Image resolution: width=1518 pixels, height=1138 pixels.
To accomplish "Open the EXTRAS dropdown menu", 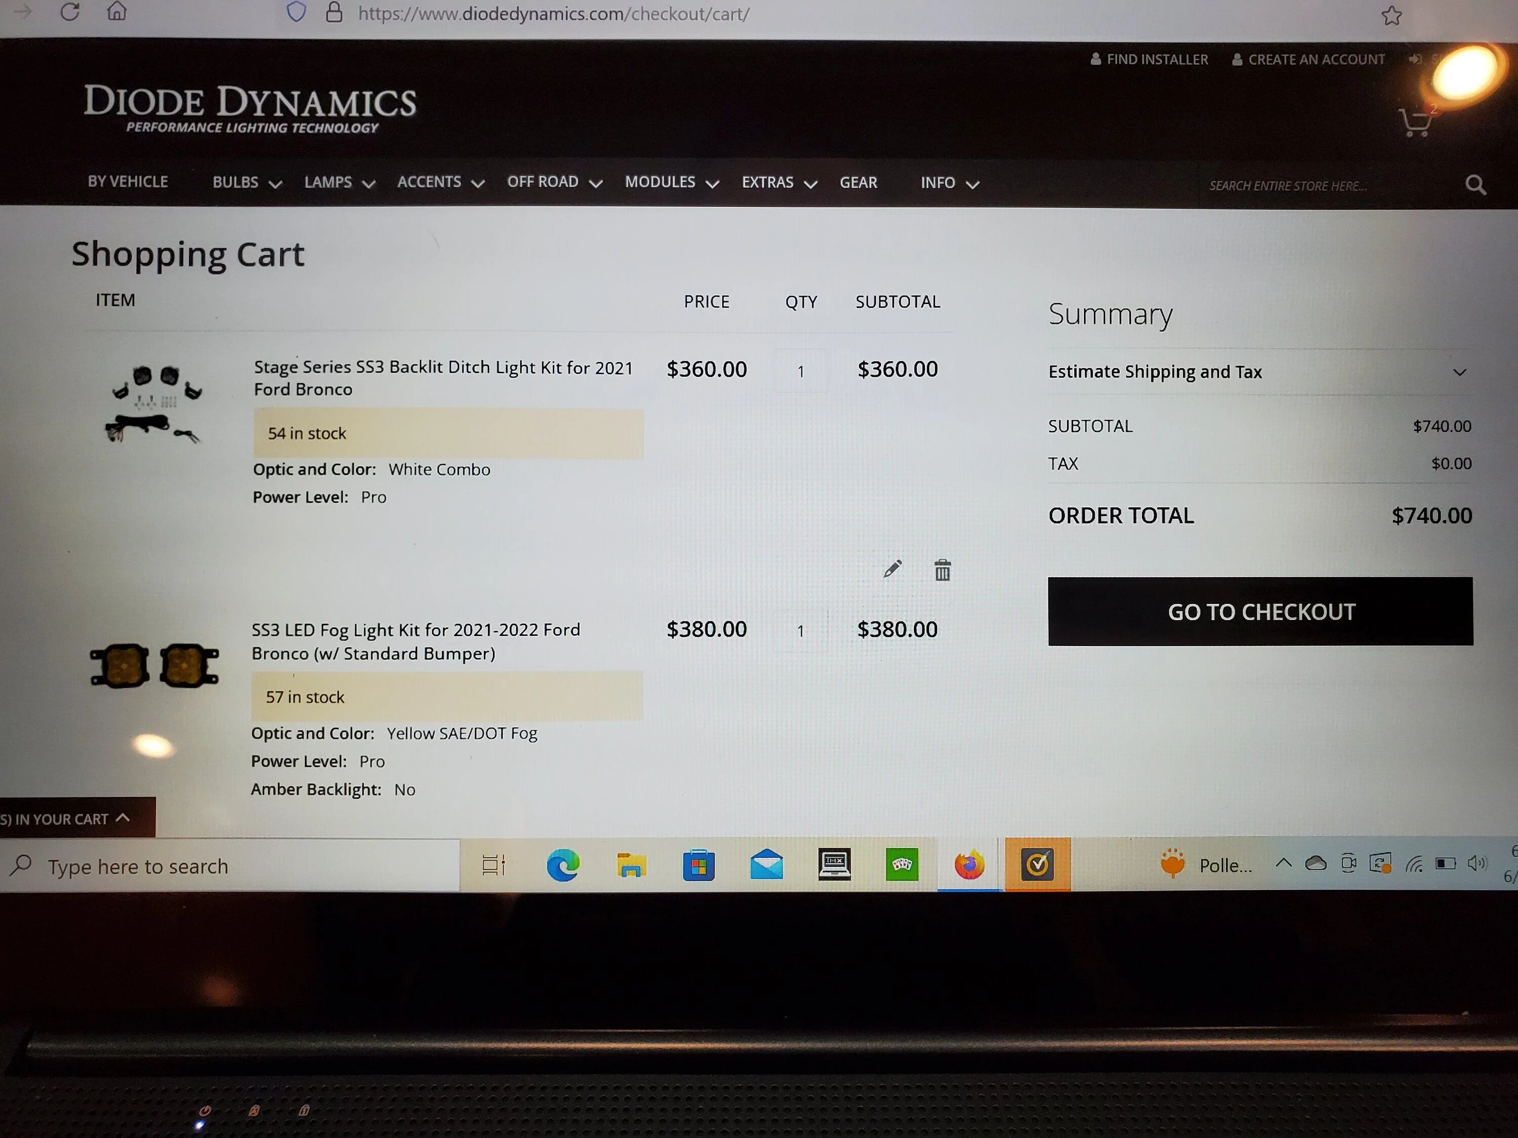I will pos(780,183).
